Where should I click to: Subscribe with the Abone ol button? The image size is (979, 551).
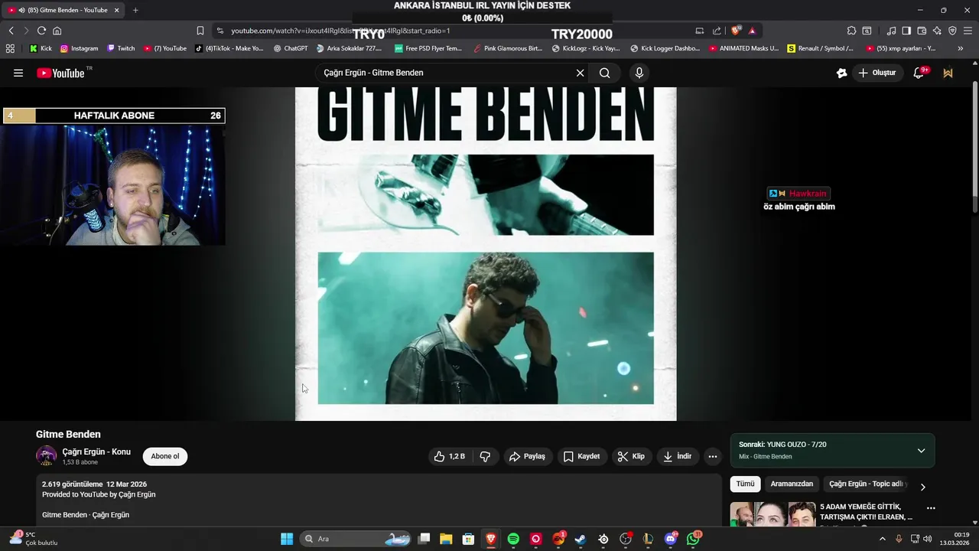click(x=165, y=456)
